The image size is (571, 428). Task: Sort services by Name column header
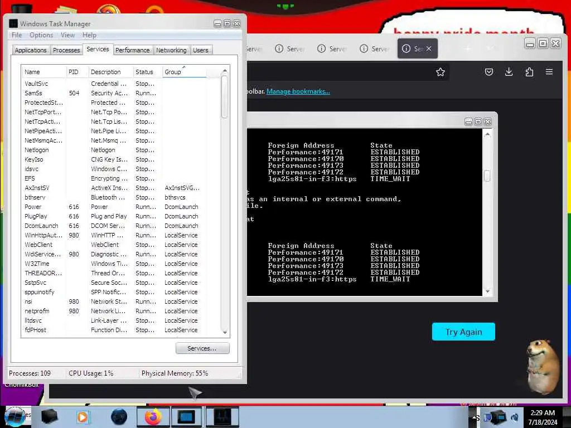tap(43, 72)
